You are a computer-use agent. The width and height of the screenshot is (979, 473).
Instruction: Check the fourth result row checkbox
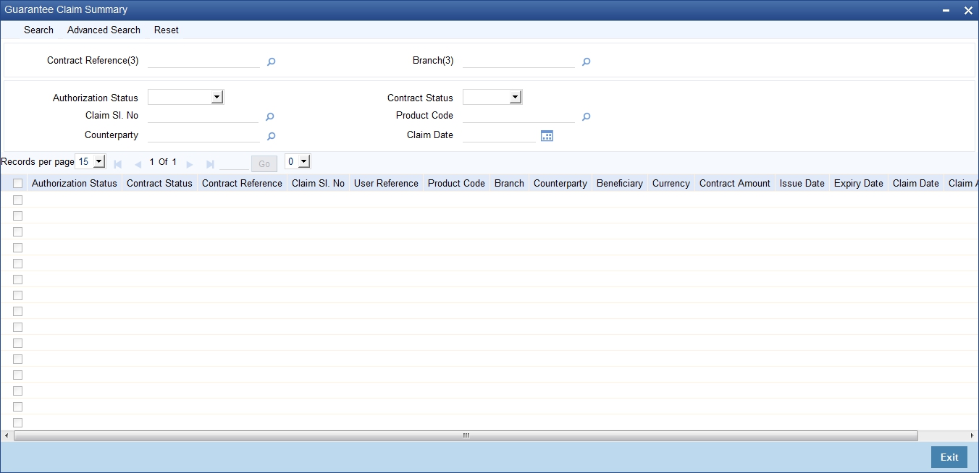pos(18,247)
